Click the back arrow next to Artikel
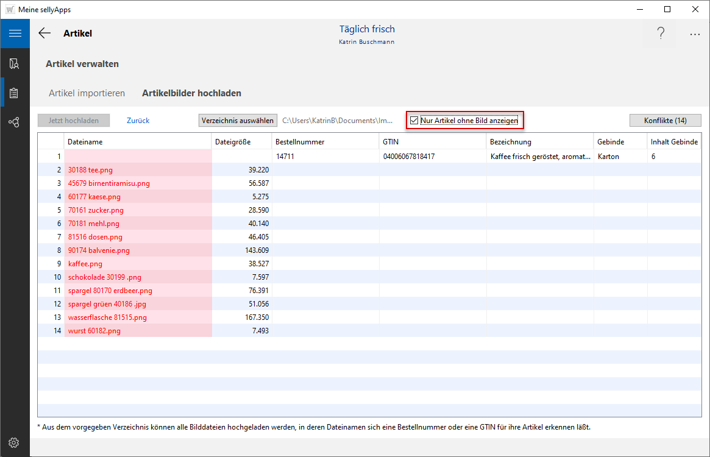Image resolution: width=710 pixels, height=457 pixels. (x=44, y=34)
